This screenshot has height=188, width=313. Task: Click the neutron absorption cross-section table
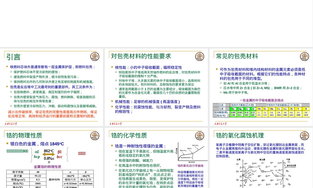coord(261,110)
